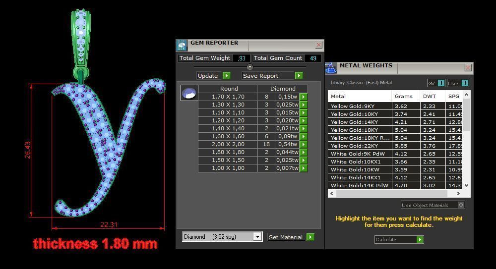Viewport: 496px width, 269px height.
Task: Click the 1,70 X 1,70 size cell
Action: point(228,97)
